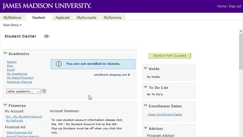Screen dimensions: 243x137
Task: Collapse the Holds panel triangle
Action: click(x=145, y=68)
